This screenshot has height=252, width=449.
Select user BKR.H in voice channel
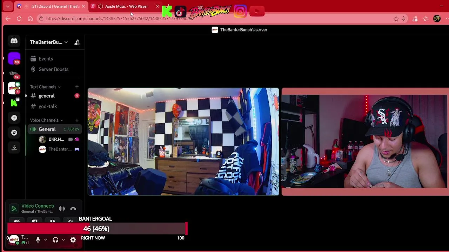(x=59, y=139)
